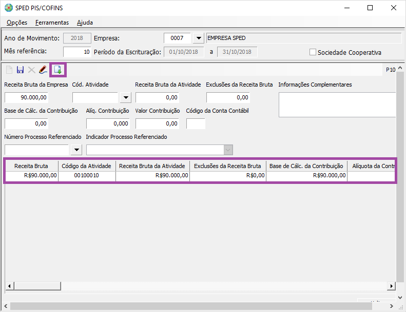Click the Valor Contribuição input field
Image resolution: width=406 pixels, height=312 pixels.
click(157, 123)
